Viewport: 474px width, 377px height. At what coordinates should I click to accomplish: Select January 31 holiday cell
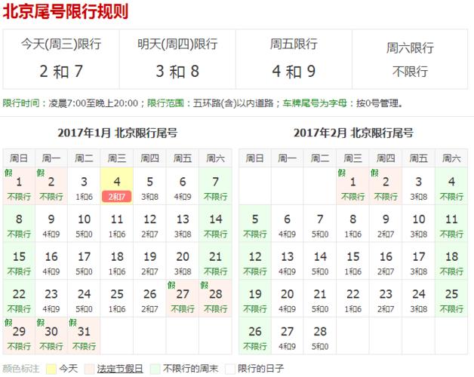pos(84,336)
